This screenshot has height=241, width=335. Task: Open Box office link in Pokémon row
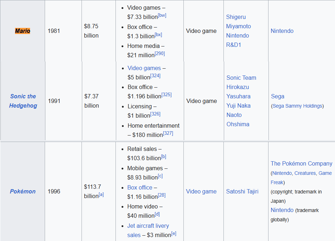140,188
